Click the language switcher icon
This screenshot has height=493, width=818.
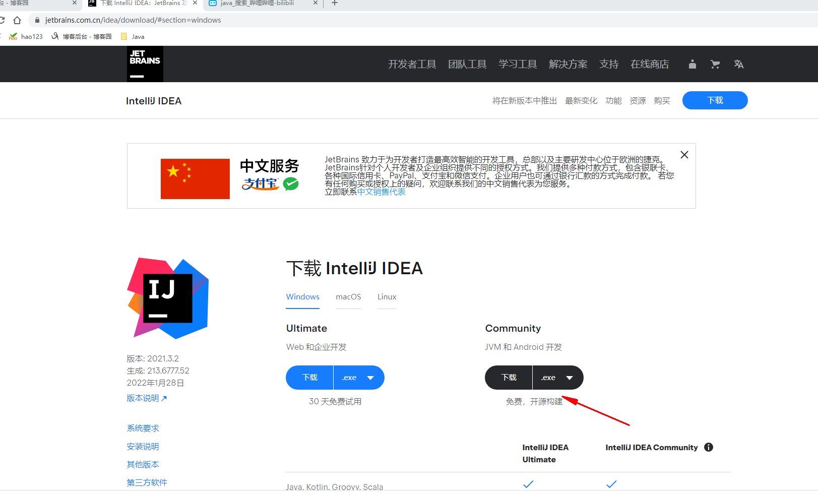[x=739, y=64]
